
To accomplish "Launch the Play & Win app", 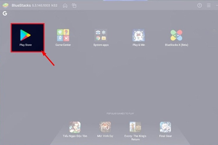I will (138, 35).
